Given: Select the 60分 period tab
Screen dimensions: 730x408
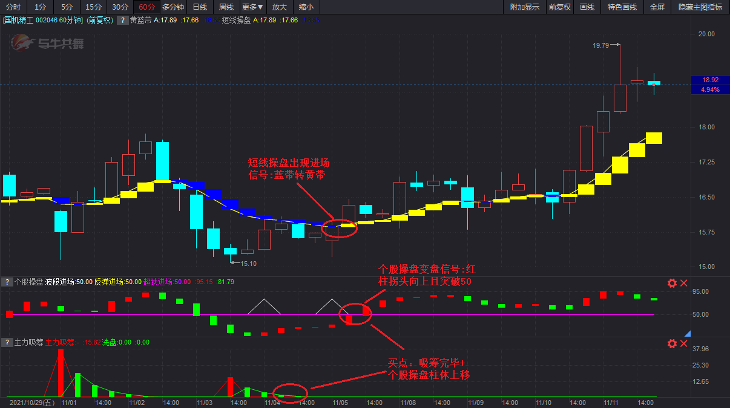Looking at the screenshot, I should tap(146, 7).
